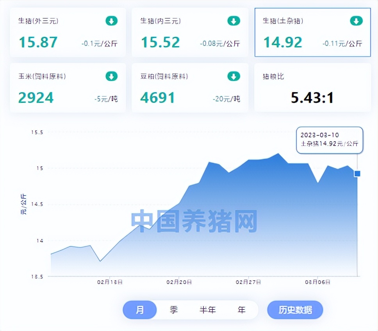Select the 玉米(饲料原料) card title
Screen dimensions: 378x331
click(x=42, y=77)
